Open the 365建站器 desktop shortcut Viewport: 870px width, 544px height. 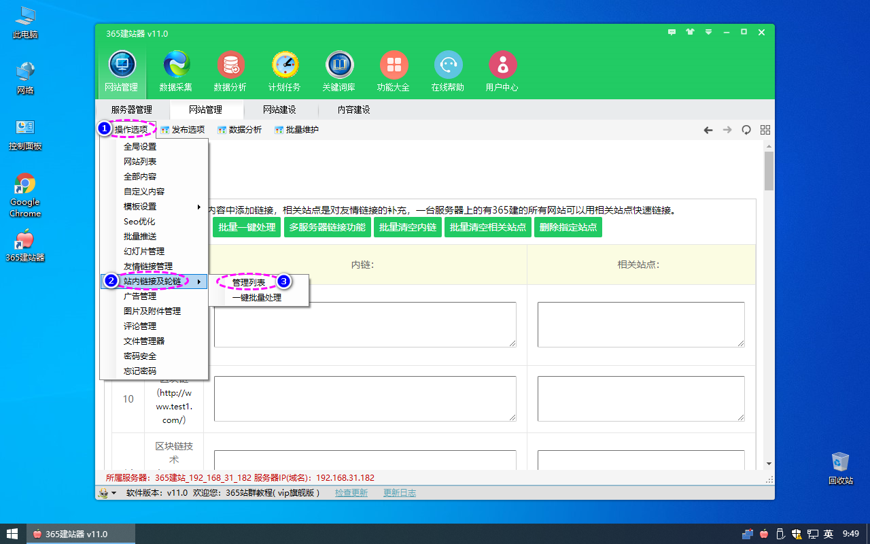pos(25,245)
